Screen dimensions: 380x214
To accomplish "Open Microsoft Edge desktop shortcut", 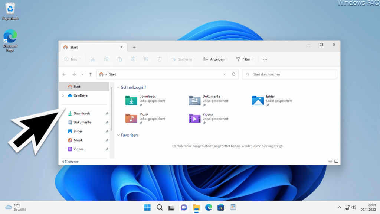I will click(x=10, y=40).
